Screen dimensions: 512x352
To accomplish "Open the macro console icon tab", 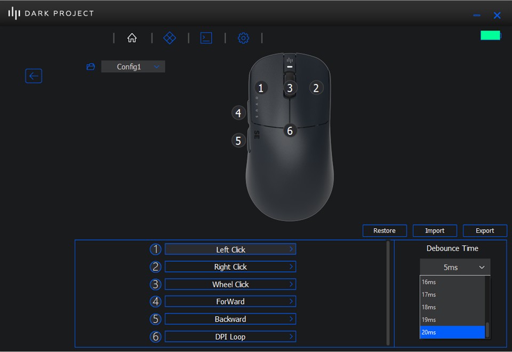I will click(x=206, y=38).
